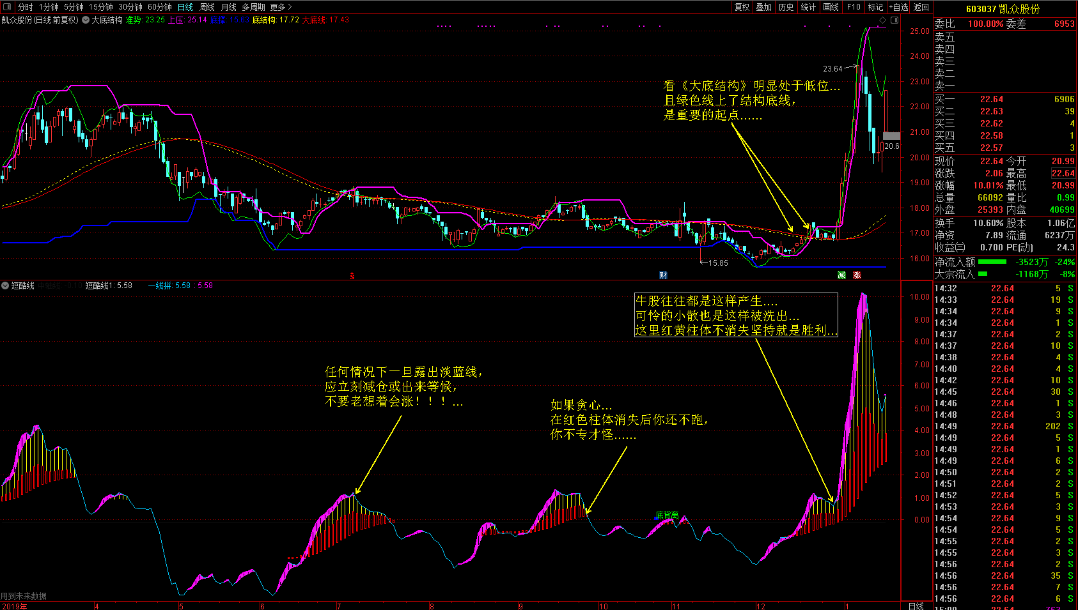Click the 复权 button
This screenshot has width=1078, height=610.
pos(742,7)
